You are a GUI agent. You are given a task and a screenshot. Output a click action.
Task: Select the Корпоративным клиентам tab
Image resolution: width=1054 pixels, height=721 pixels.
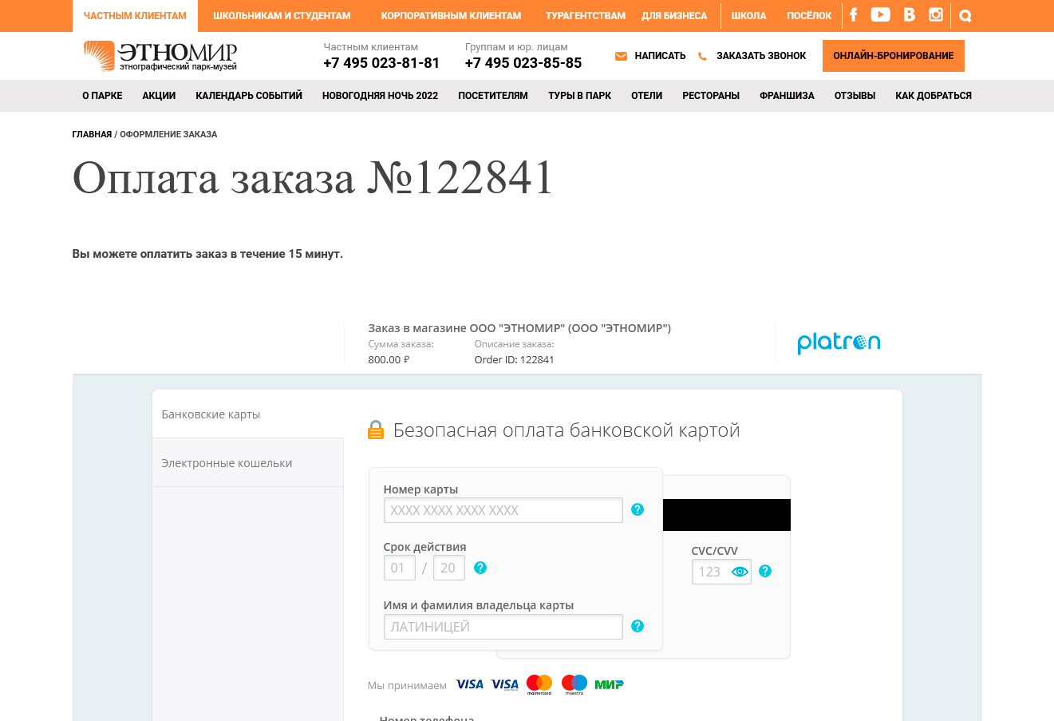[x=451, y=16]
